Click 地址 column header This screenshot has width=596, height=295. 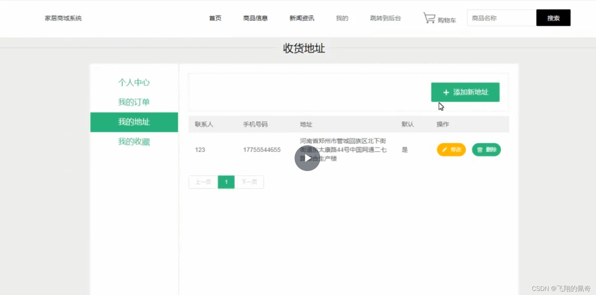pos(306,124)
